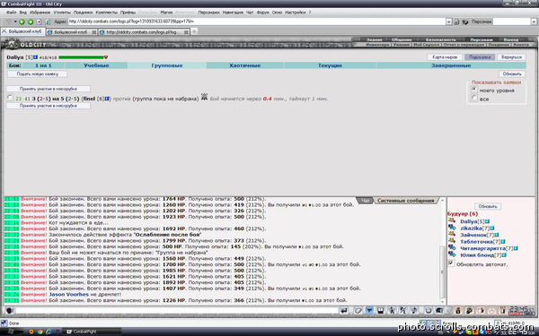
Task: Click the eraser clear-chat icon
Action: click(x=358, y=311)
